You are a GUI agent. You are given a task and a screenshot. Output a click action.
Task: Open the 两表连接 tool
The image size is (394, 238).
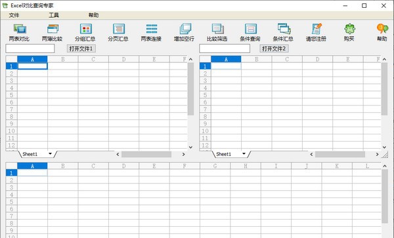(151, 33)
